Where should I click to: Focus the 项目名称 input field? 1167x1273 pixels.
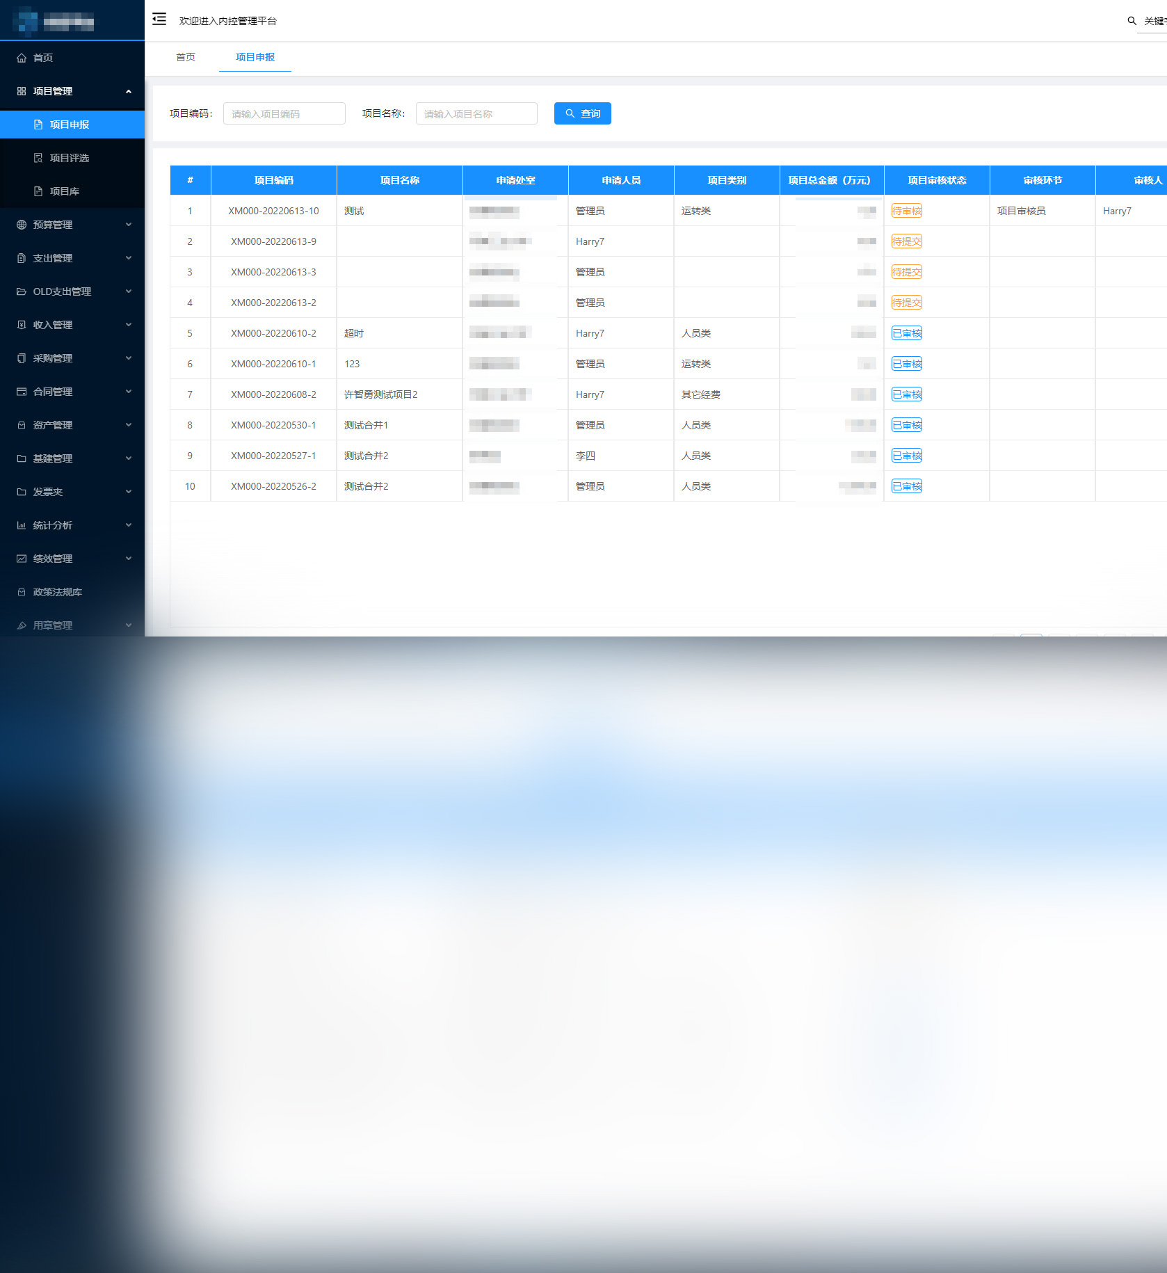pyautogui.click(x=476, y=113)
